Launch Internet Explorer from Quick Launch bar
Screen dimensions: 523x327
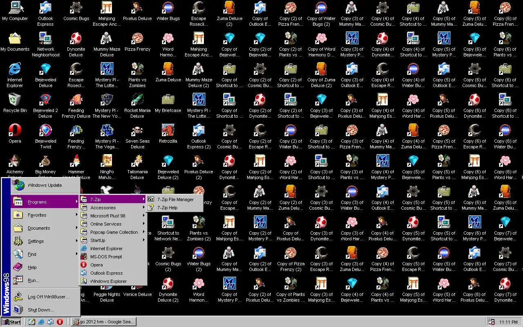pos(41,322)
